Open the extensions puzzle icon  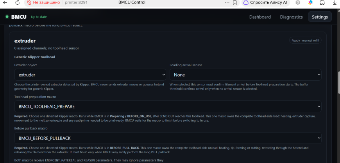[x=322, y=3]
